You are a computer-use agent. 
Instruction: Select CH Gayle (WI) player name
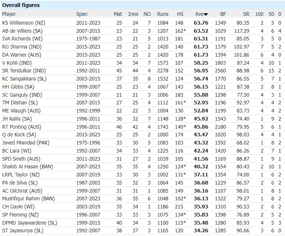pos(18,207)
